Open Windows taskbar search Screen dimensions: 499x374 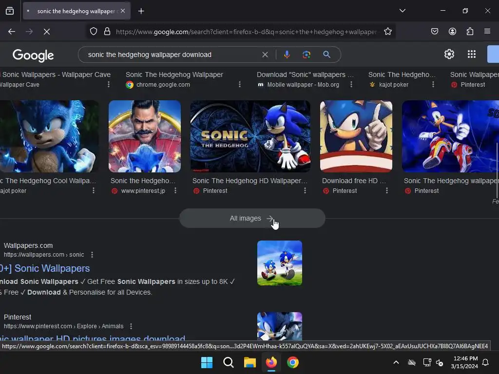click(x=228, y=362)
